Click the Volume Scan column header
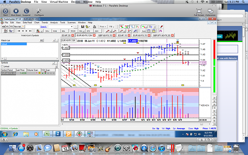 point(34,70)
